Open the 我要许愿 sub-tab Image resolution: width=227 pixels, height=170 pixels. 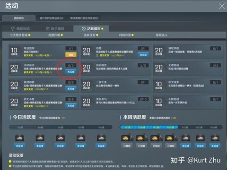55,35
